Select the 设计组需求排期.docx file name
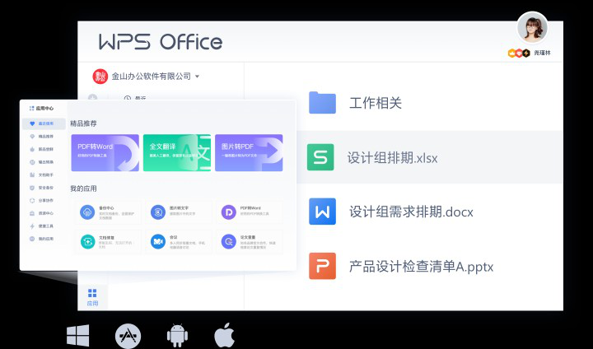 click(411, 212)
